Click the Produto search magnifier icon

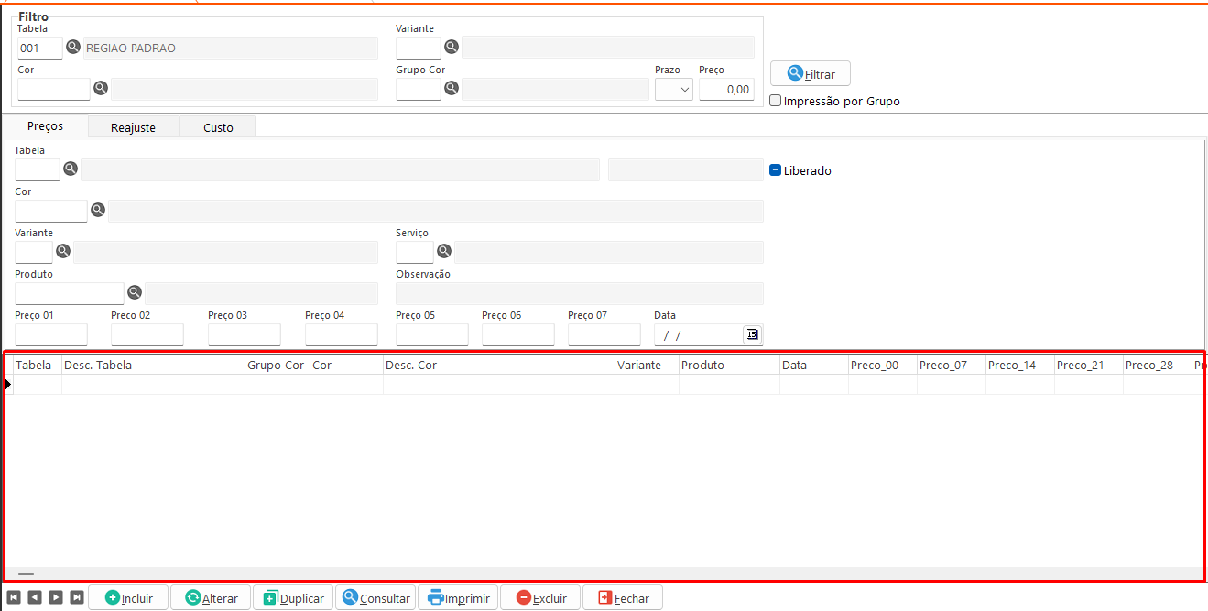[x=135, y=292]
